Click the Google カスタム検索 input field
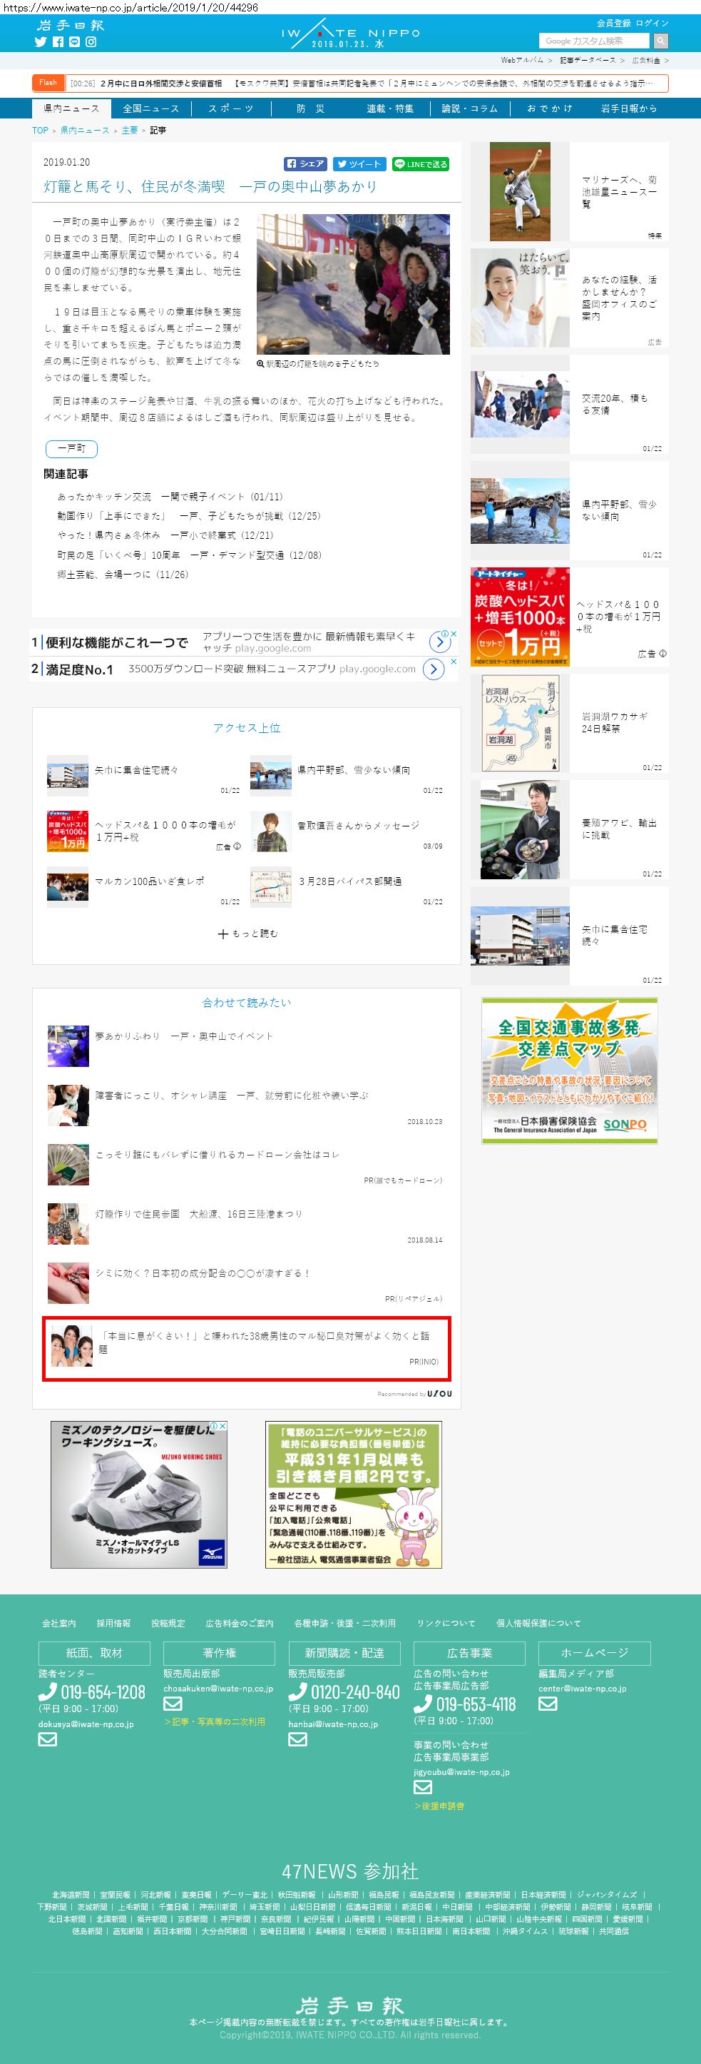Image resolution: width=701 pixels, height=2064 pixels. point(595,41)
